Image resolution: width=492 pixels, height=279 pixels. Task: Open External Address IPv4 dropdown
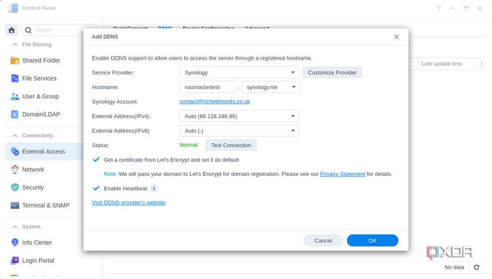(x=239, y=116)
